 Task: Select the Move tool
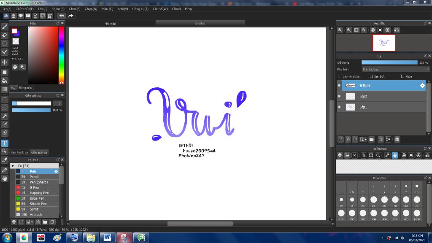(5, 62)
